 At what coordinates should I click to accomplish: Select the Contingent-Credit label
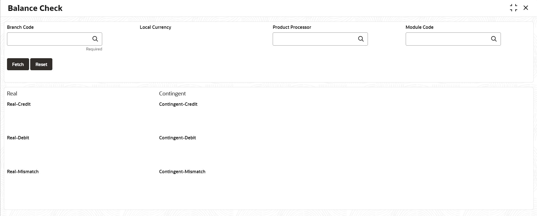(x=178, y=104)
